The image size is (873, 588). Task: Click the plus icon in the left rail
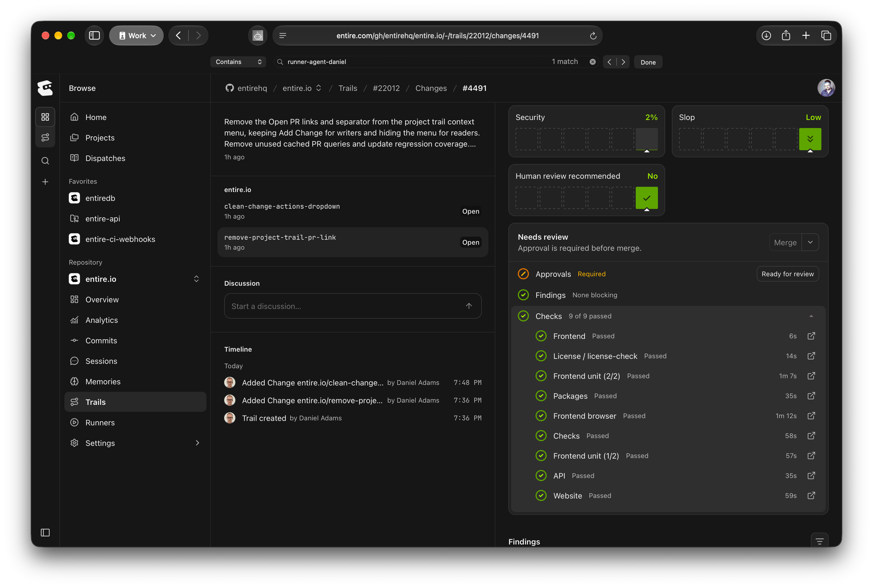coord(45,182)
